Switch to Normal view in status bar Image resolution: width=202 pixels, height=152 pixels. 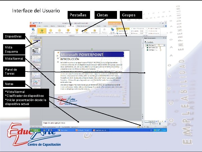coord(139,127)
